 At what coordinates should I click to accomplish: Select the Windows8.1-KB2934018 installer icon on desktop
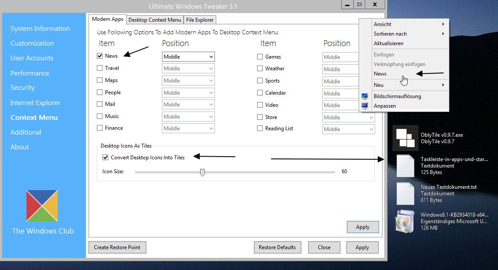click(405, 221)
